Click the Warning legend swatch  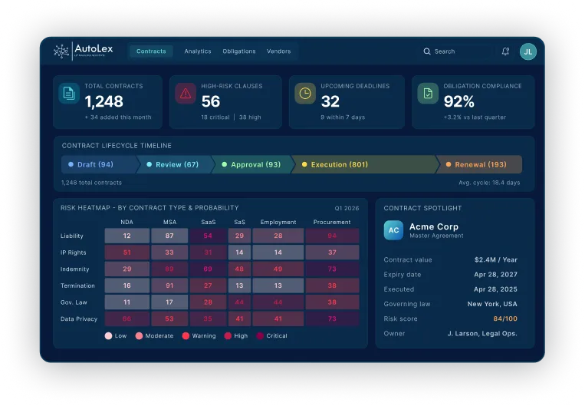coord(186,336)
